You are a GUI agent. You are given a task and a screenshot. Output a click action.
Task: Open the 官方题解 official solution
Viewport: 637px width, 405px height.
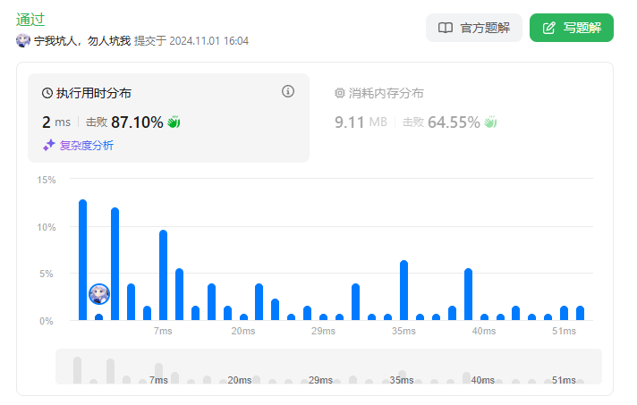(x=474, y=28)
